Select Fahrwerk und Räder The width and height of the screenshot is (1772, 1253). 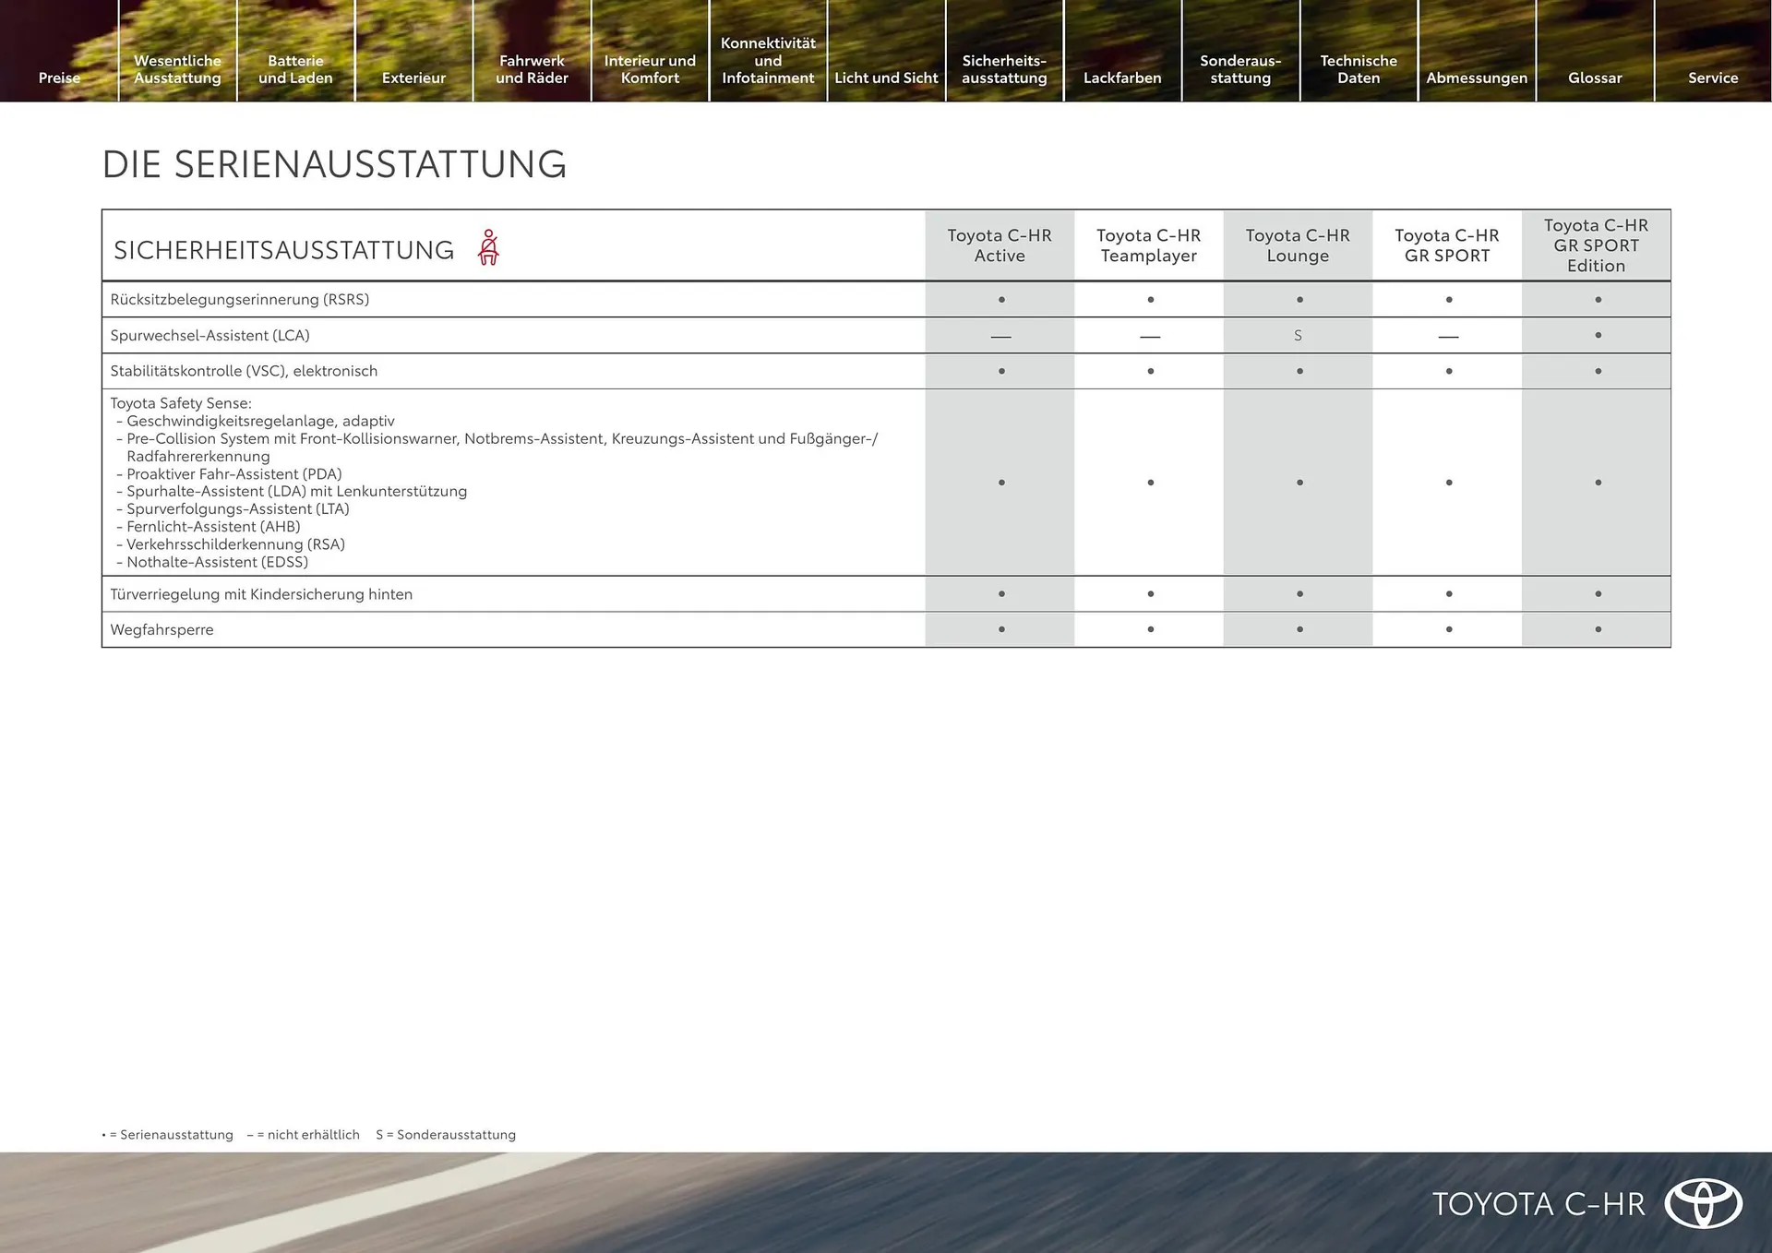click(x=532, y=69)
